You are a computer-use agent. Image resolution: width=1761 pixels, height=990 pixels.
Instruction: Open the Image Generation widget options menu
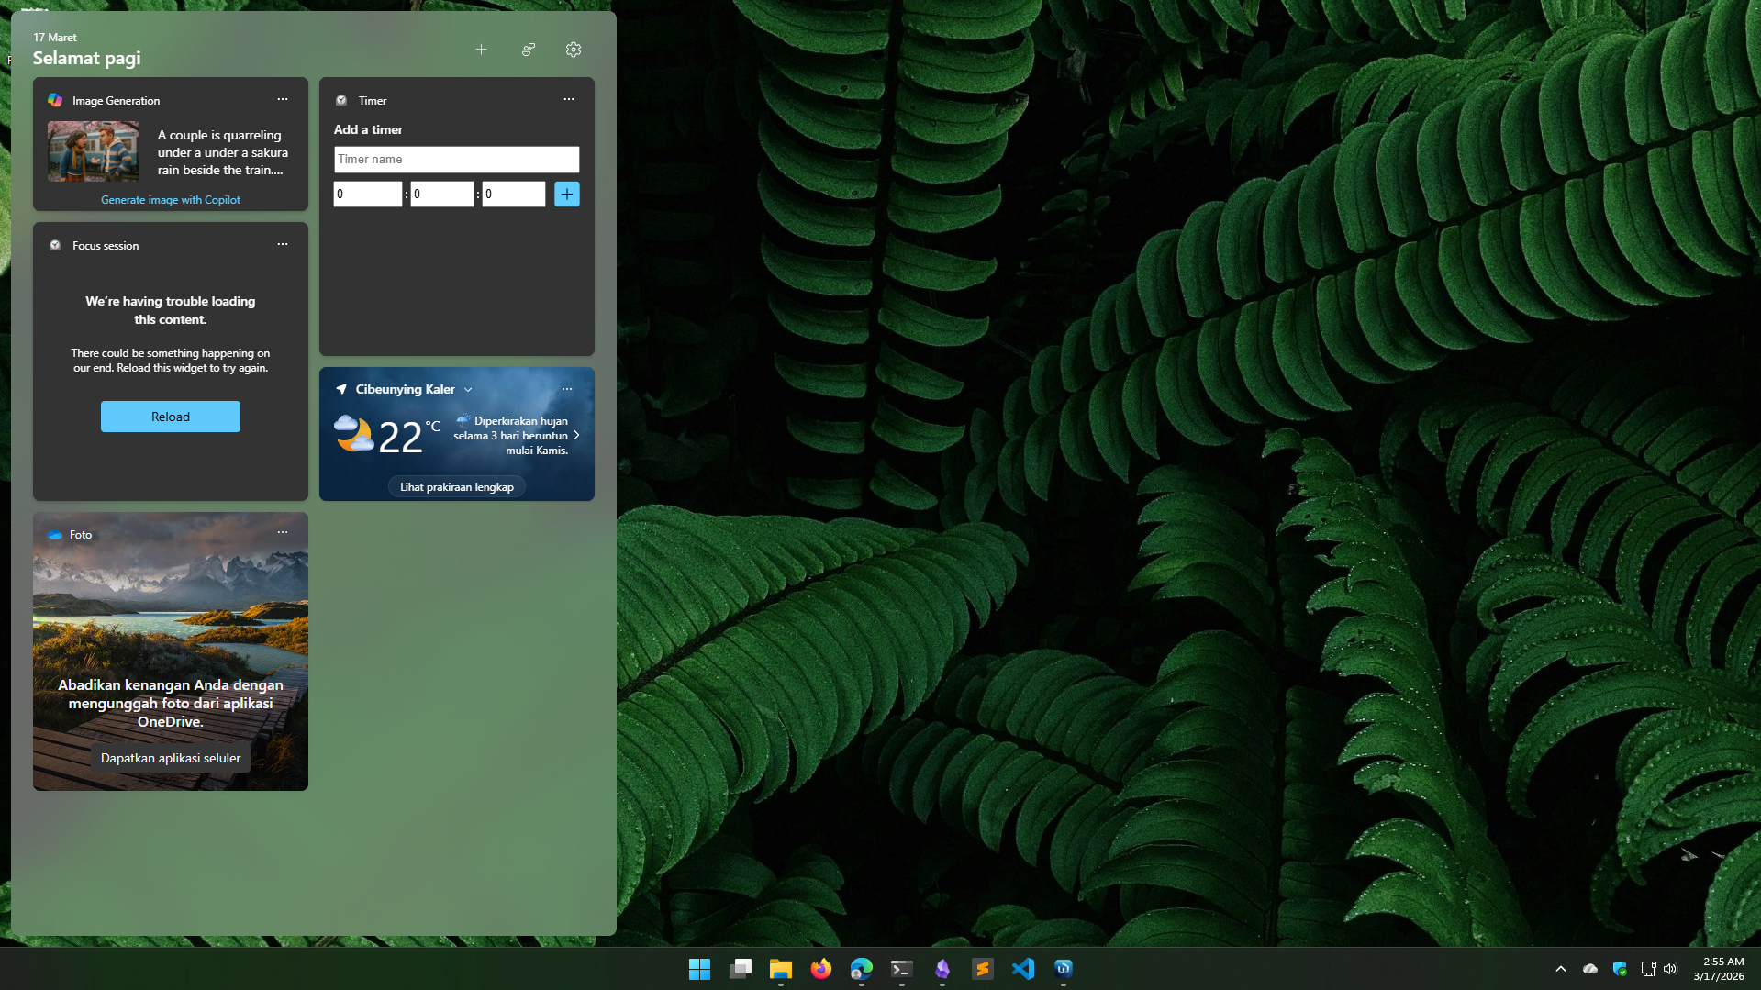click(x=282, y=99)
